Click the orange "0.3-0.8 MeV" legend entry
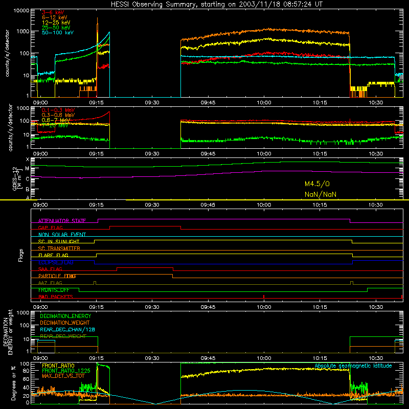409x409 pixels. coord(58,115)
